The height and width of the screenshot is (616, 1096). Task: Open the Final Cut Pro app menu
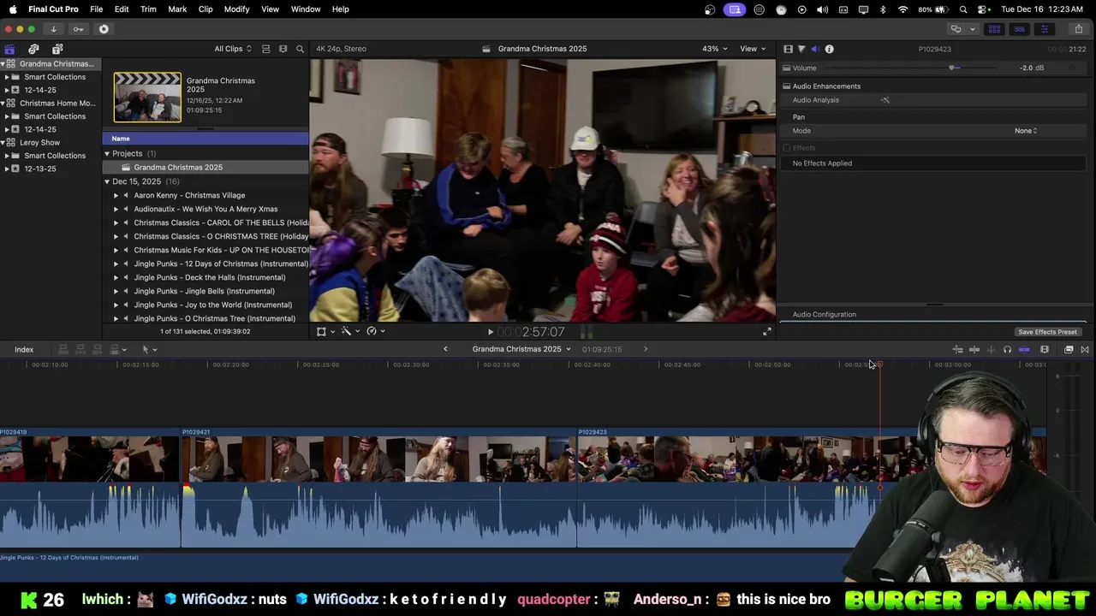[53, 9]
